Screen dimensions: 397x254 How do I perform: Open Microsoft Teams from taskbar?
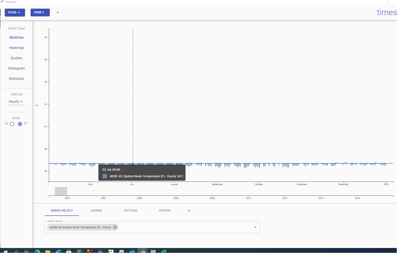tap(101, 252)
